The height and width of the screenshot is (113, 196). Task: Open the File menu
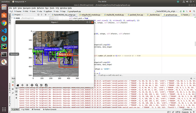pos(11,8)
